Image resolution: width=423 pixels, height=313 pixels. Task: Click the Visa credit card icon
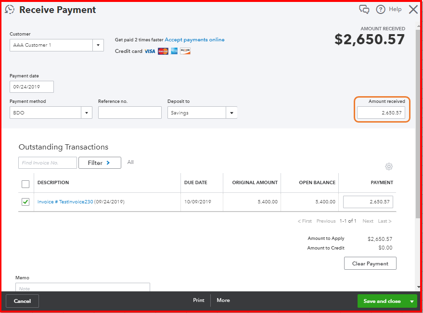pyautogui.click(x=150, y=51)
